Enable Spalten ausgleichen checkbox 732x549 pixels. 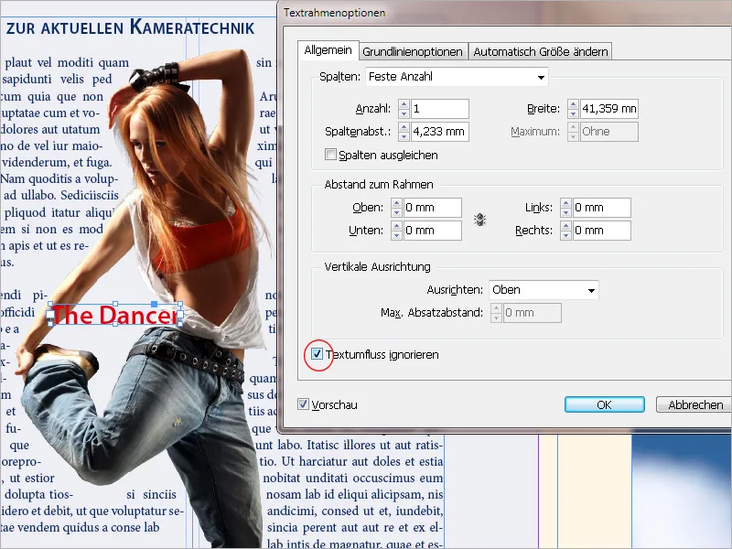pyautogui.click(x=330, y=155)
